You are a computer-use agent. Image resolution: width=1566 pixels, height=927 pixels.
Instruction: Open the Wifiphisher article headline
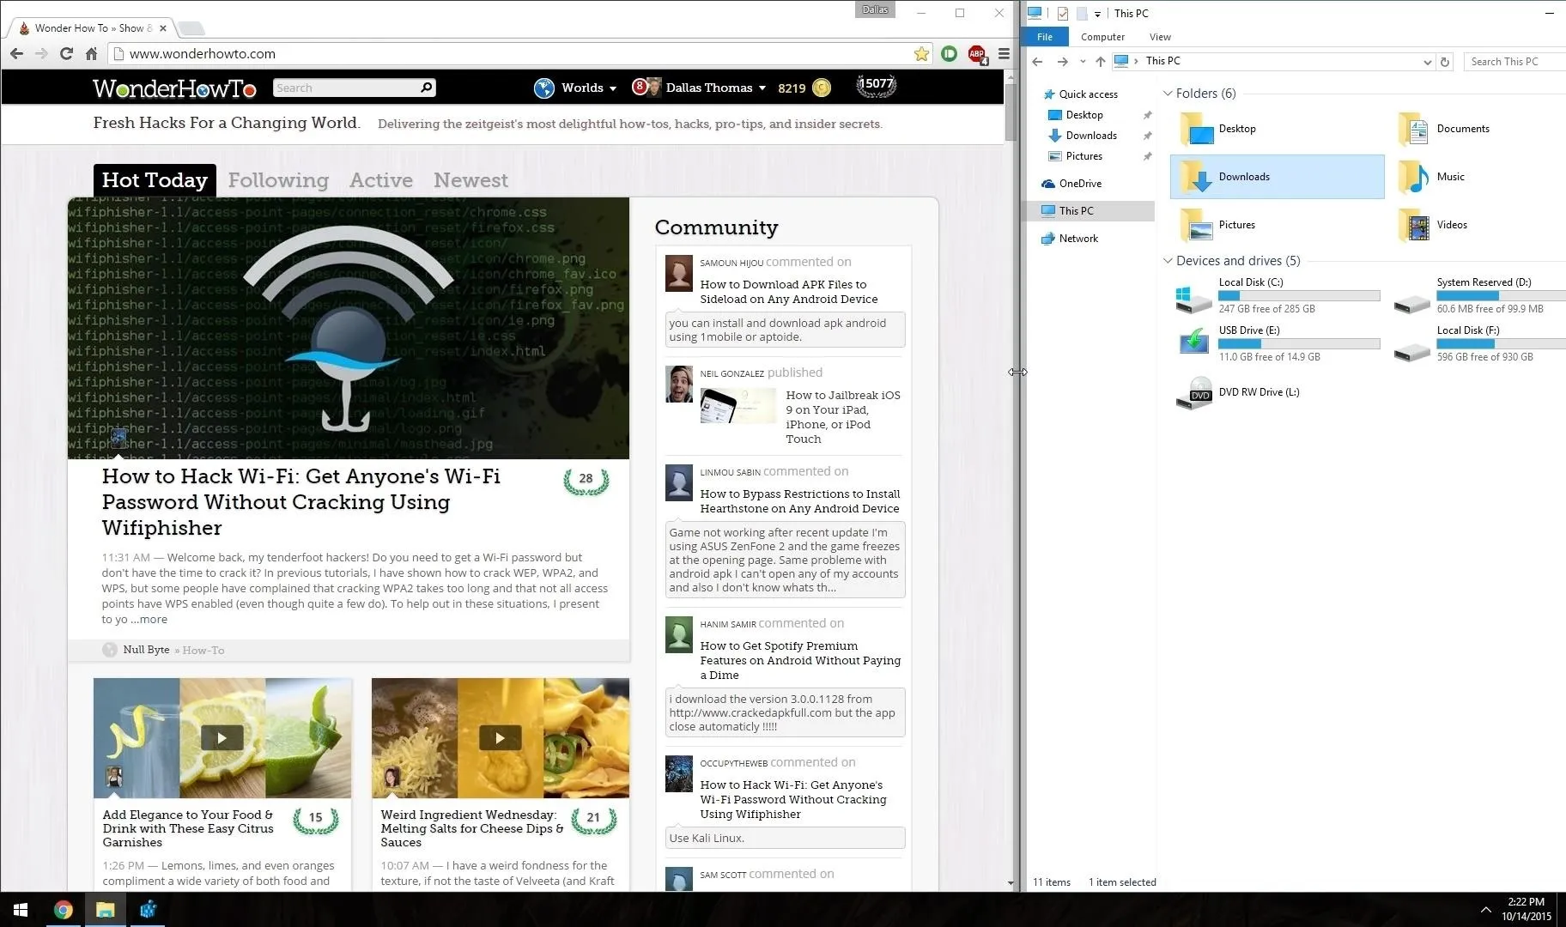pos(300,502)
